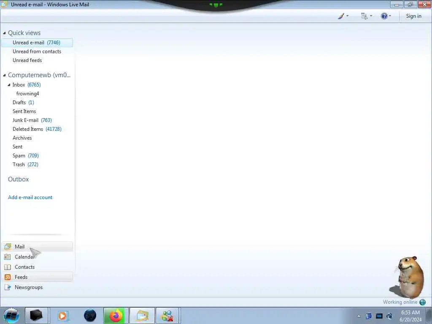Screen dimensions: 432x324
Task: Collapse the Quick views section
Action: (x=4, y=33)
